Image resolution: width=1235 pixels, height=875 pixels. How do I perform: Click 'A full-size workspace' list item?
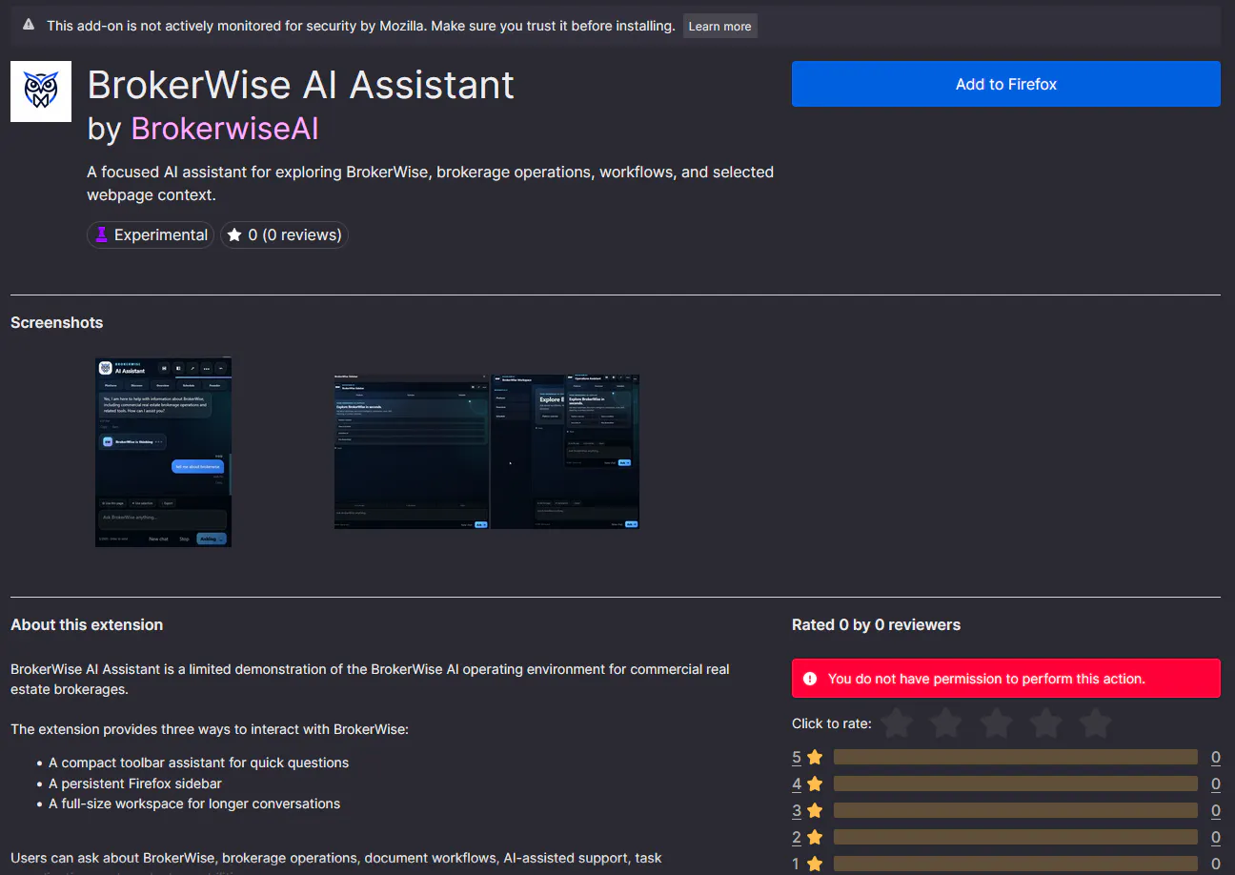(x=194, y=804)
